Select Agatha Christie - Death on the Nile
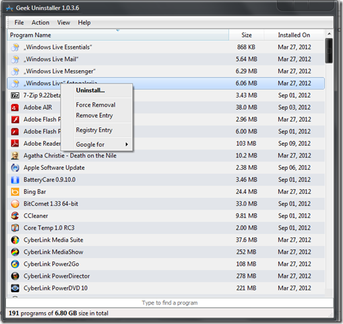The width and height of the screenshot is (343, 324). pos(70,156)
